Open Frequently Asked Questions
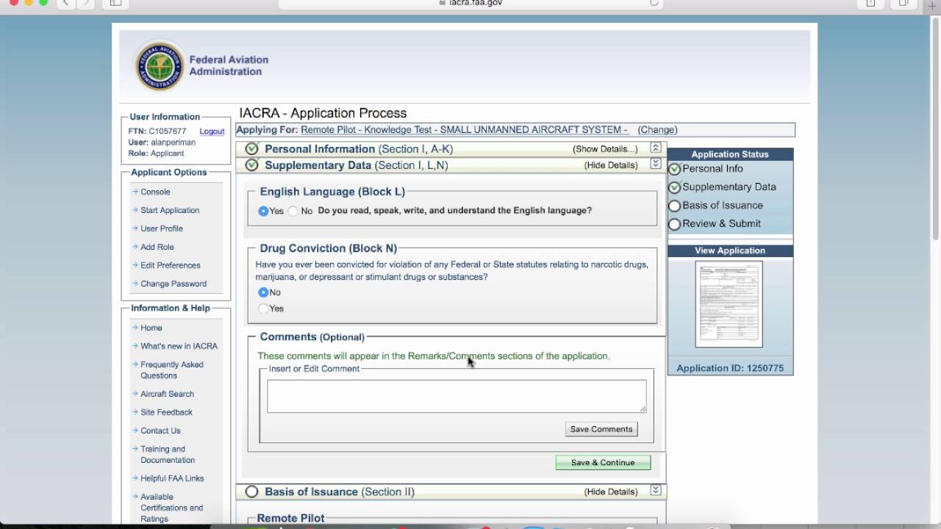The width and height of the screenshot is (941, 529). point(172,370)
